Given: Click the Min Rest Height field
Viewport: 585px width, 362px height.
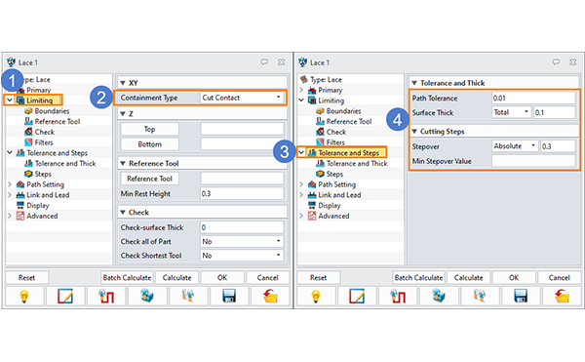Looking at the screenshot, I should 242,194.
